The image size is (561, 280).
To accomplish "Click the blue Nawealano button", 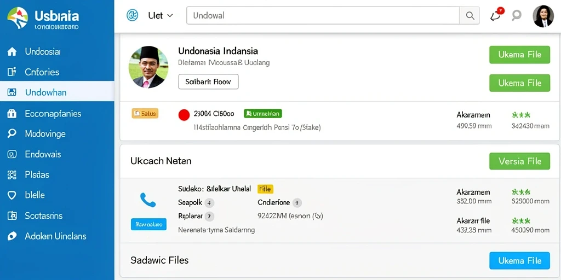I will click(x=148, y=224).
